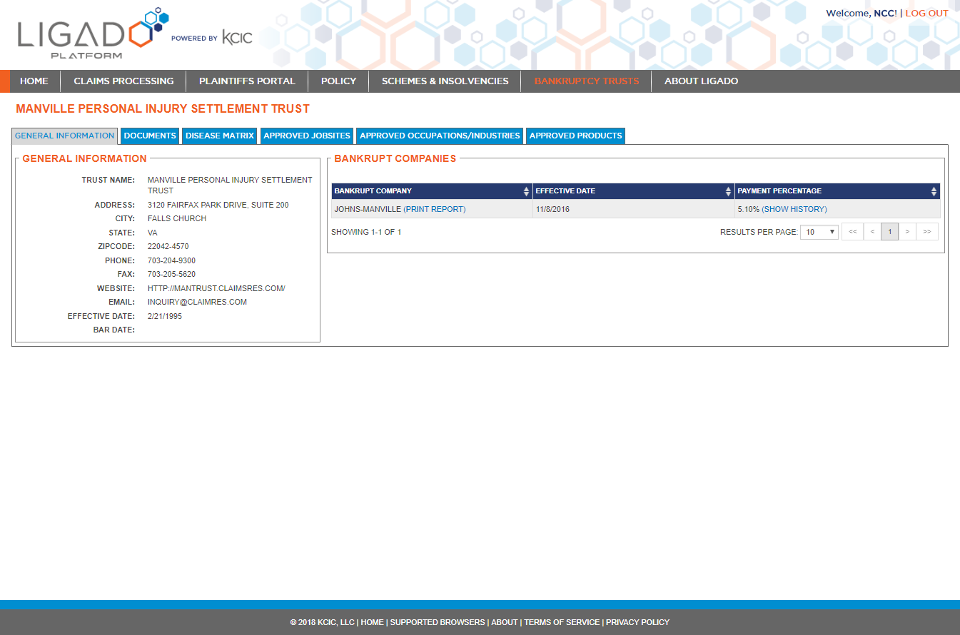Switch to the Approved Jobsites tab

pyautogui.click(x=307, y=136)
